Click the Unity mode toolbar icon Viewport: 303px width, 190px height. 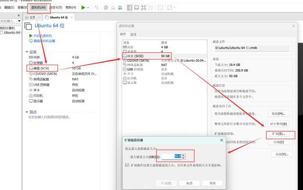[x=151, y=8]
